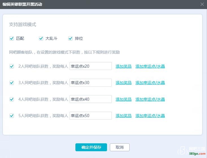Click the 同吧顾客组队 rule description text
The height and width of the screenshot is (158, 207).
point(64,52)
